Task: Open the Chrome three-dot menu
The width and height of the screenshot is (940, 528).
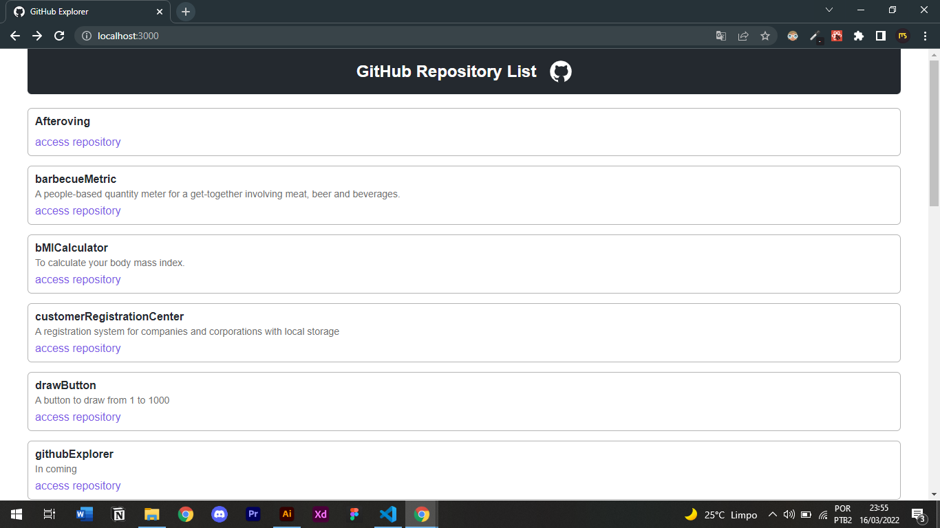Action: (x=924, y=36)
